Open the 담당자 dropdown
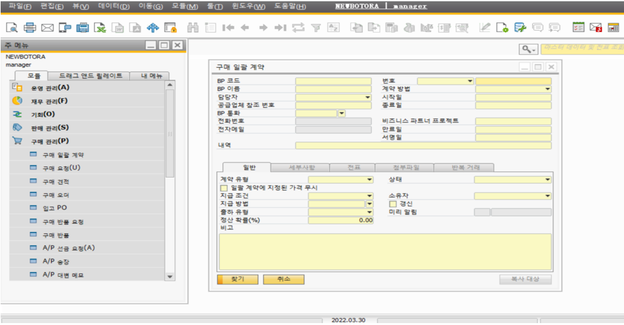Screen dimensions: 624x325 pos(367,97)
